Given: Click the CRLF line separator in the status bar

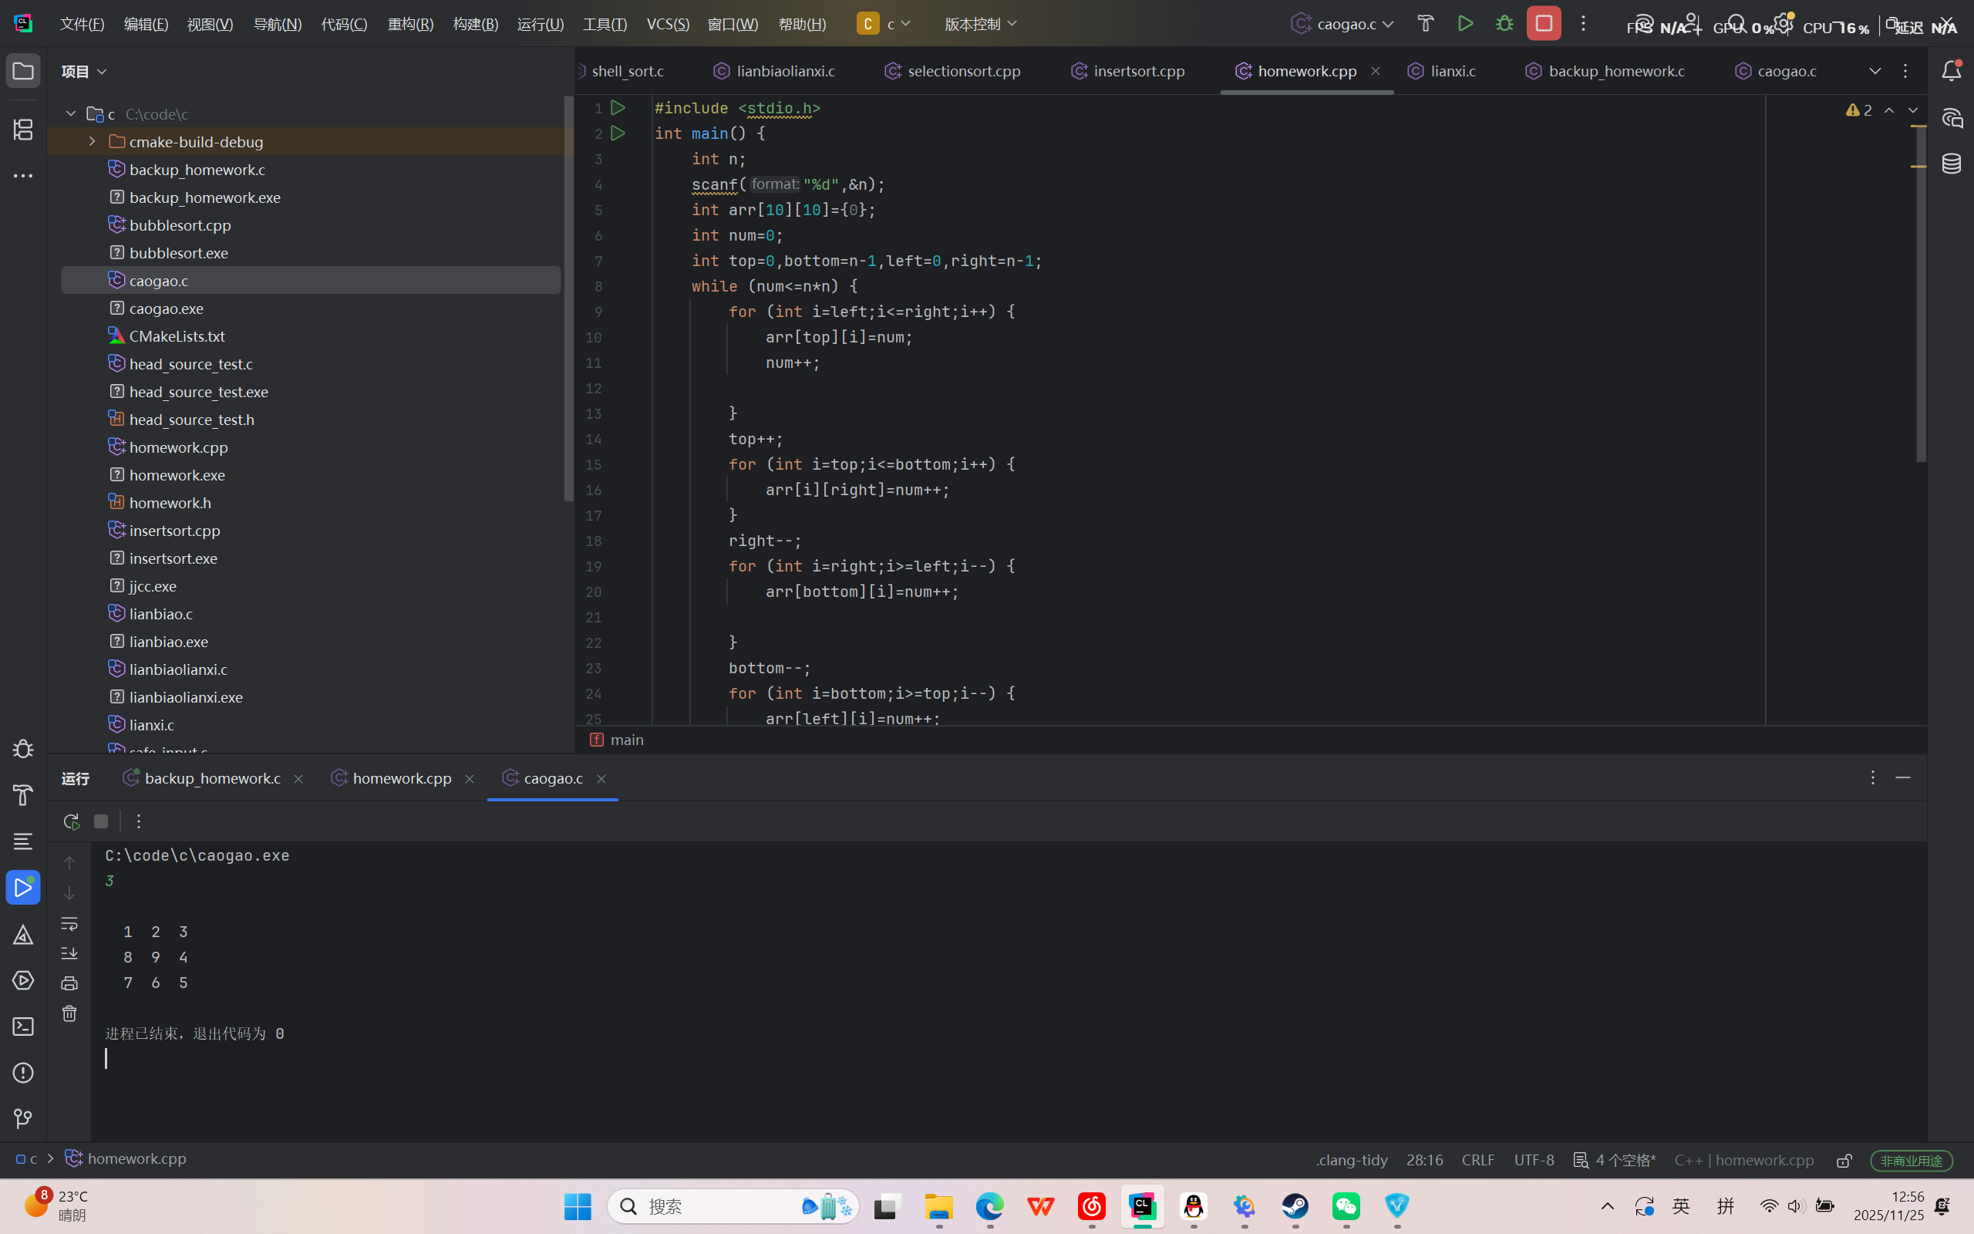Looking at the screenshot, I should tap(1477, 1160).
